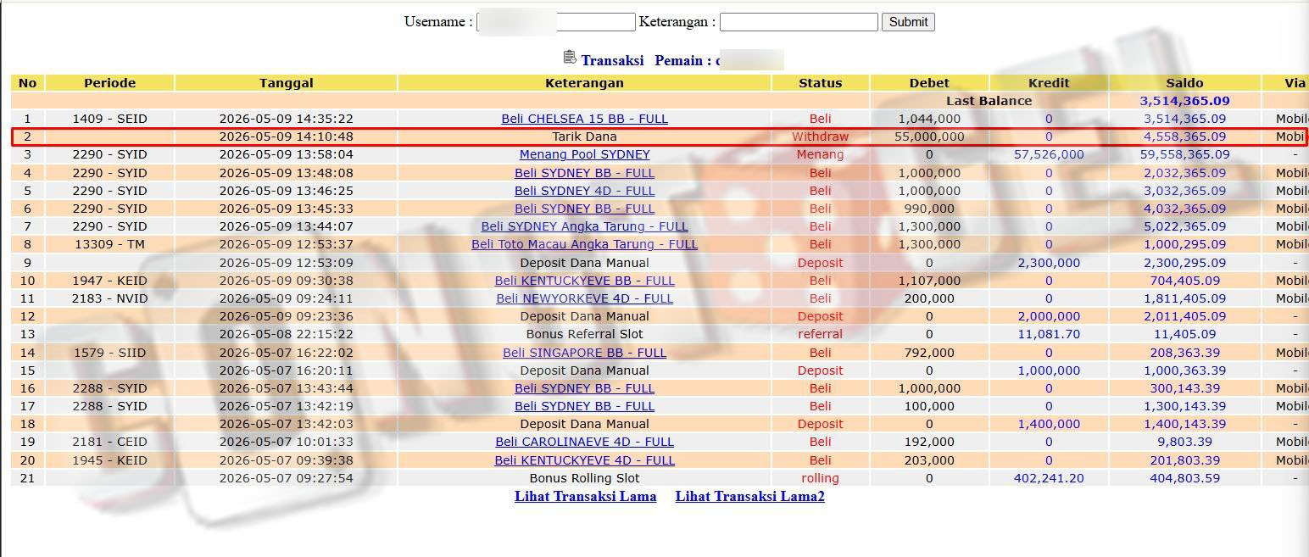Click the Last Balance label
1309x557 pixels.
pyautogui.click(x=989, y=101)
